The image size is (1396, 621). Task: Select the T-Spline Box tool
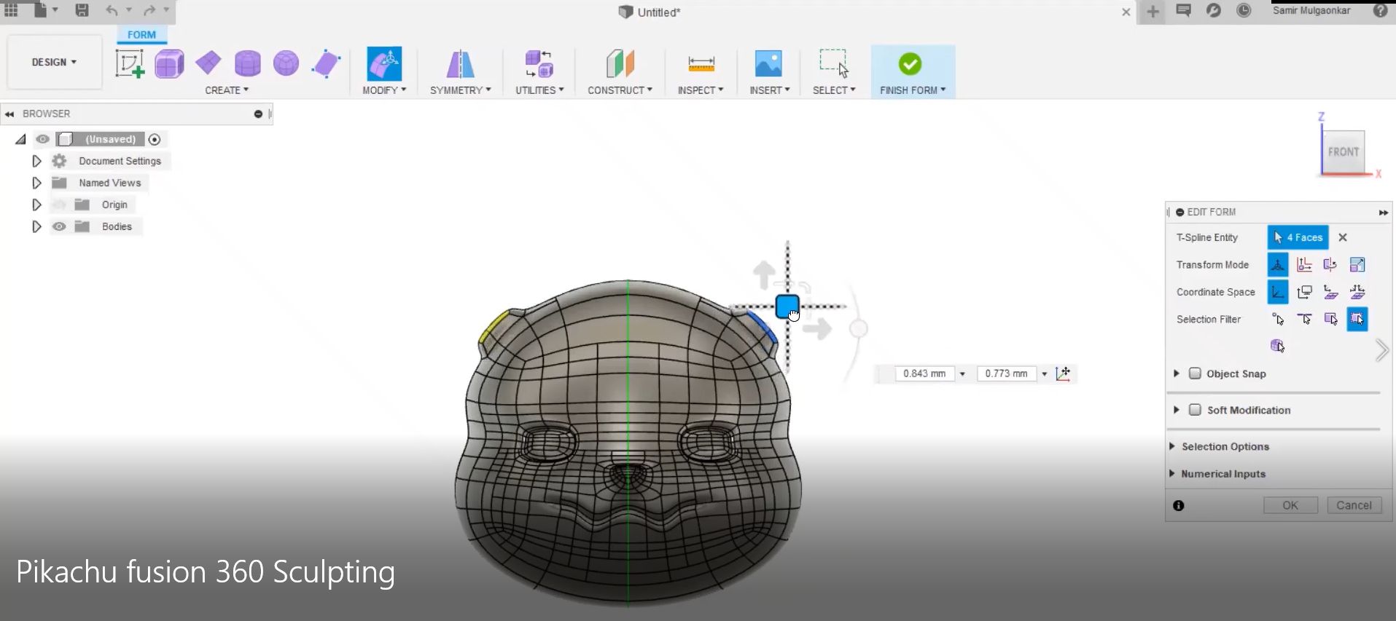pos(169,63)
